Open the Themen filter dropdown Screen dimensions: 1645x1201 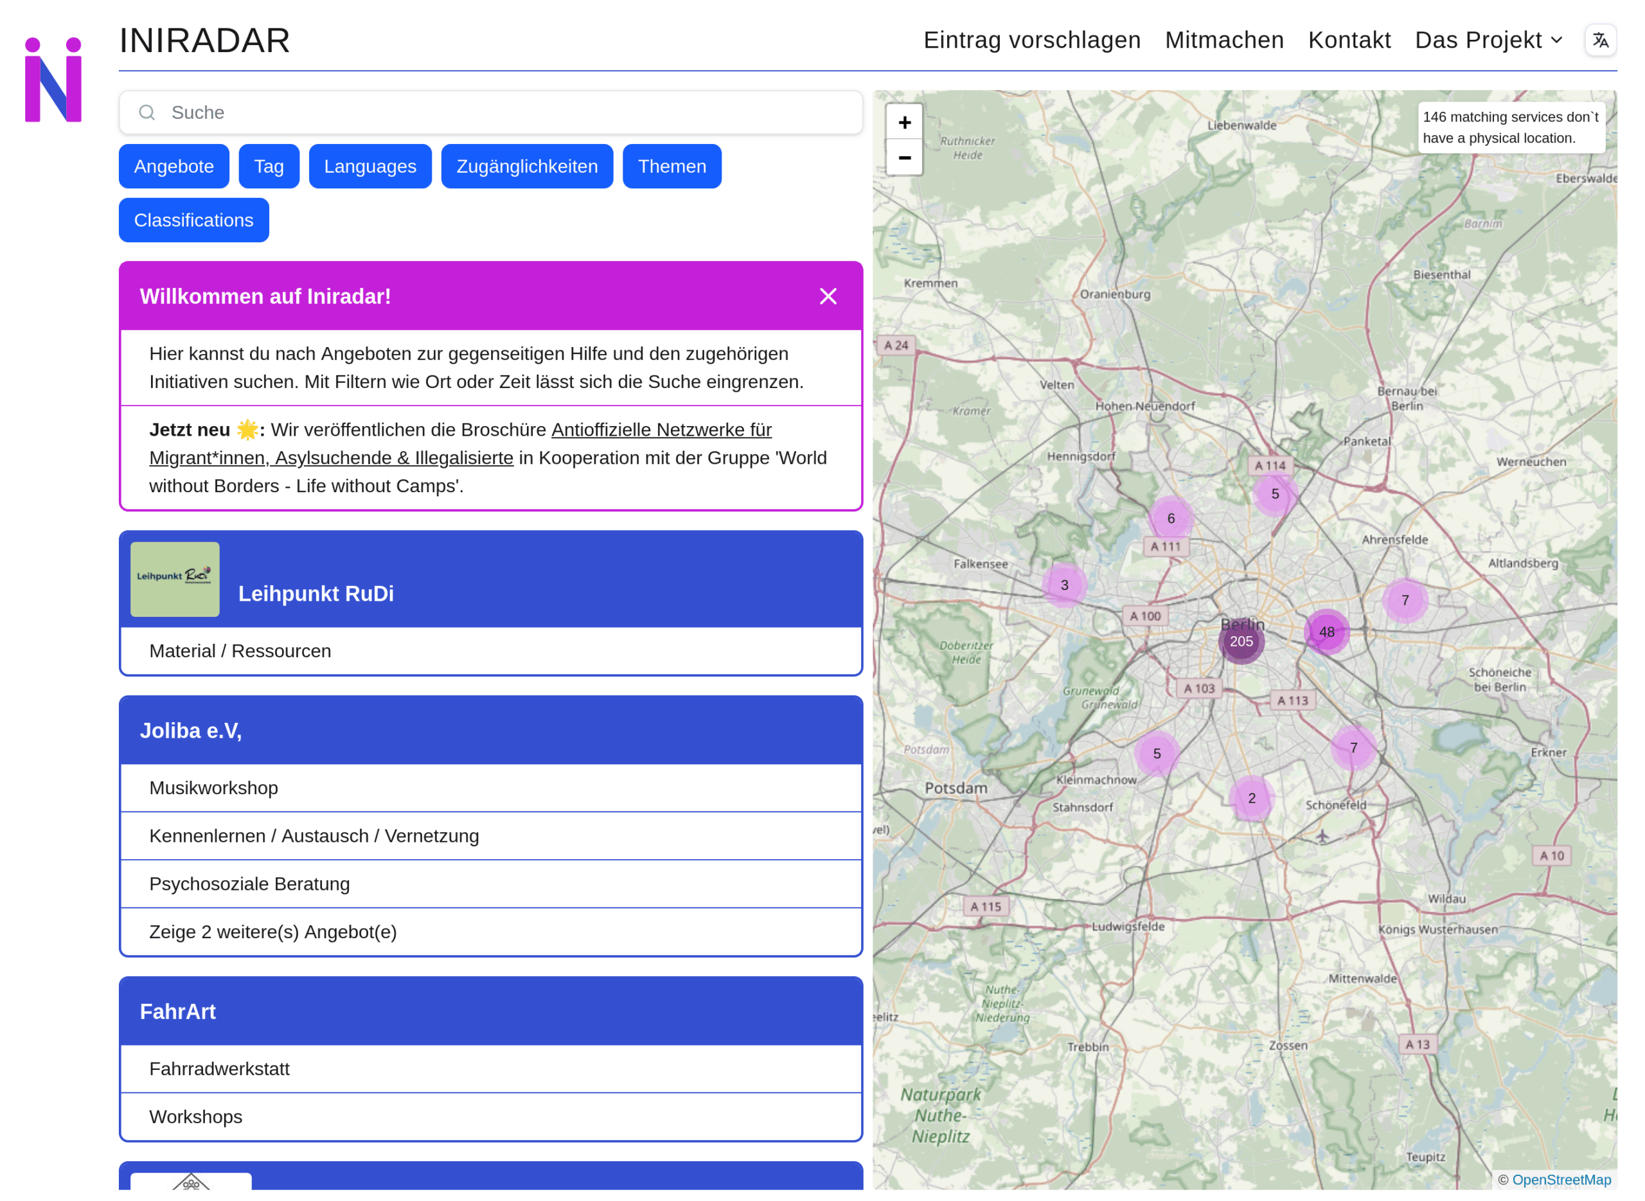coord(671,166)
